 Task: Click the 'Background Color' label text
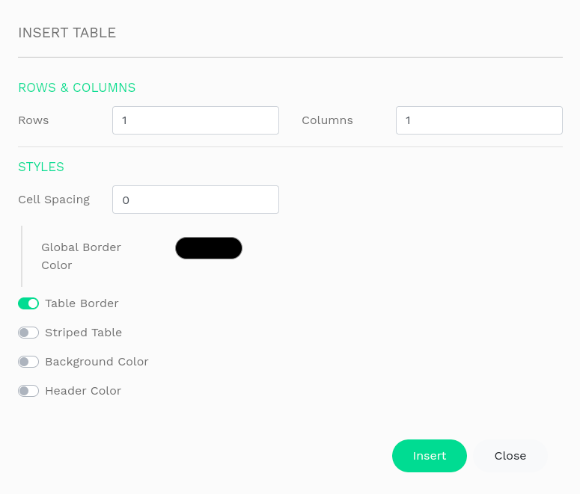(x=97, y=362)
